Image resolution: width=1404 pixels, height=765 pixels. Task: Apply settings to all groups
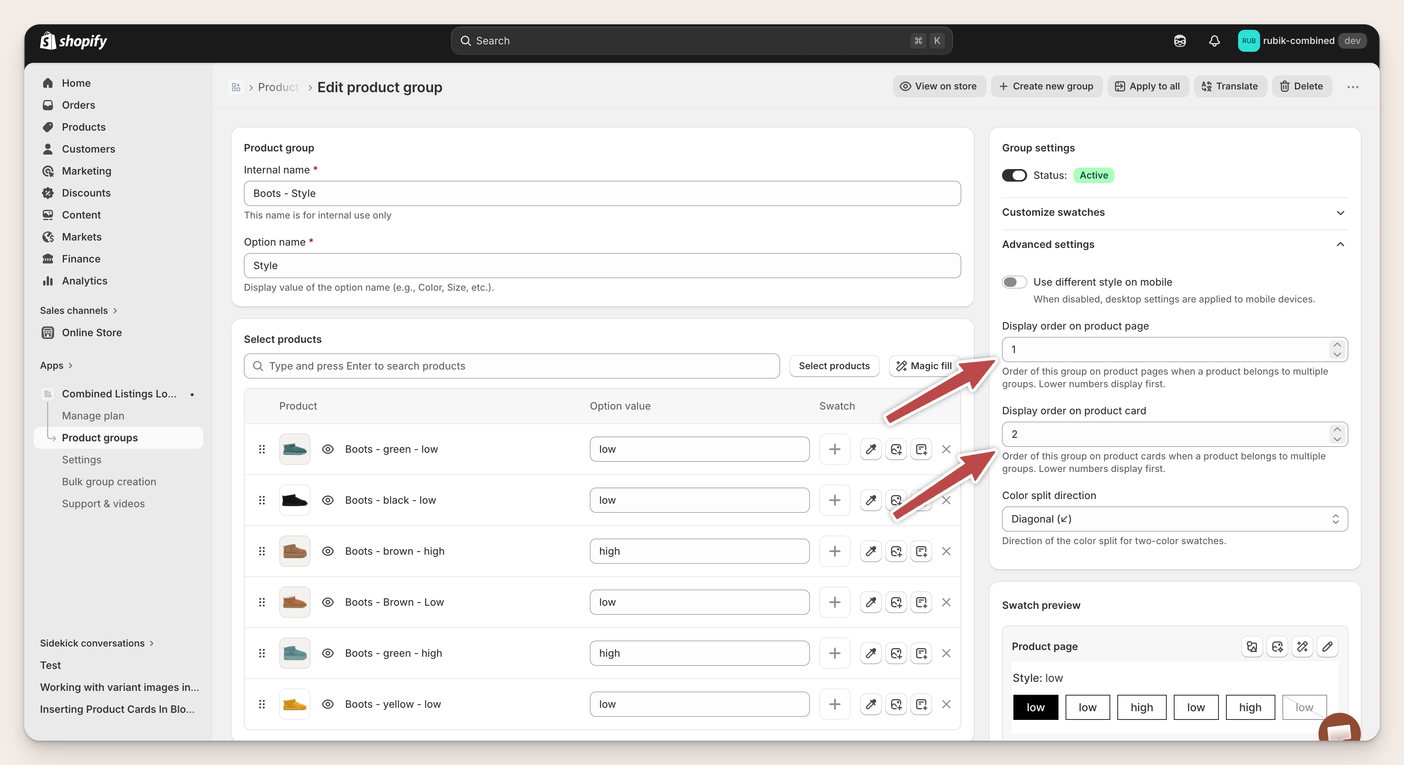coord(1147,86)
